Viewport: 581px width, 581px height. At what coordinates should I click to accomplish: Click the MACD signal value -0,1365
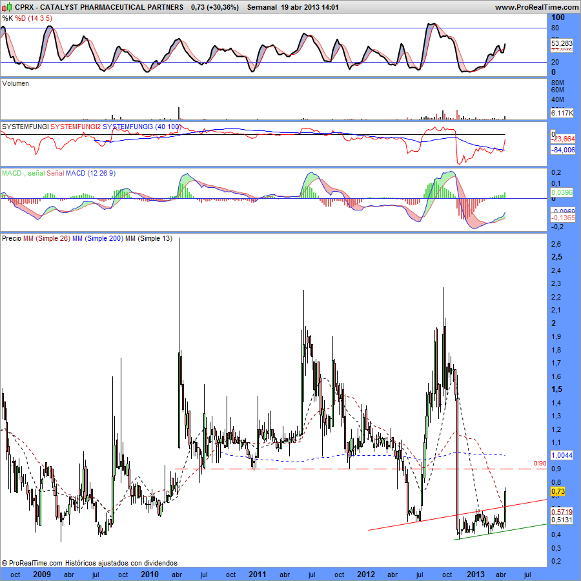click(x=563, y=218)
